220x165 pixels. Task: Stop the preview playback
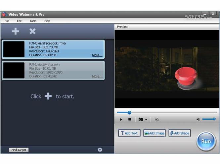click(130, 119)
